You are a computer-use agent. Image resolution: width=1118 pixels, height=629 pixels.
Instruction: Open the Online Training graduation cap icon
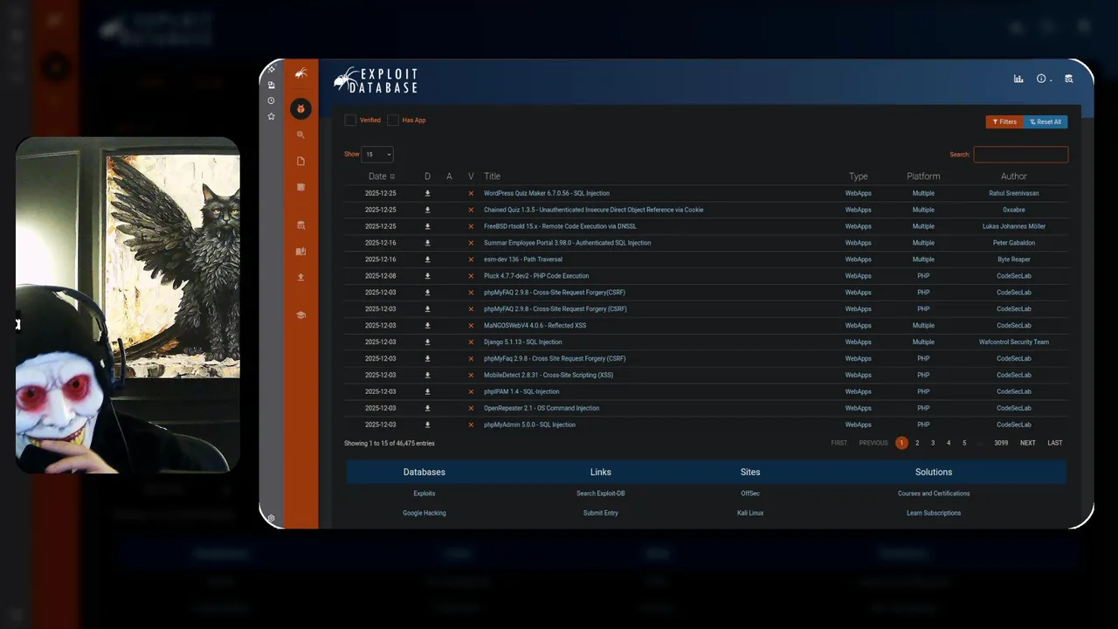point(300,315)
